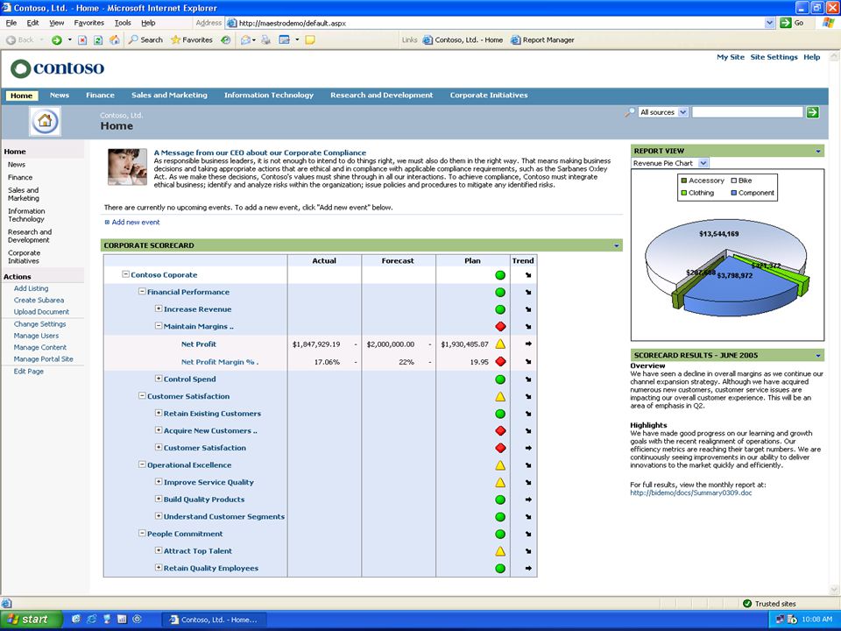
Task: Switch to the News tab
Action: pyautogui.click(x=60, y=95)
